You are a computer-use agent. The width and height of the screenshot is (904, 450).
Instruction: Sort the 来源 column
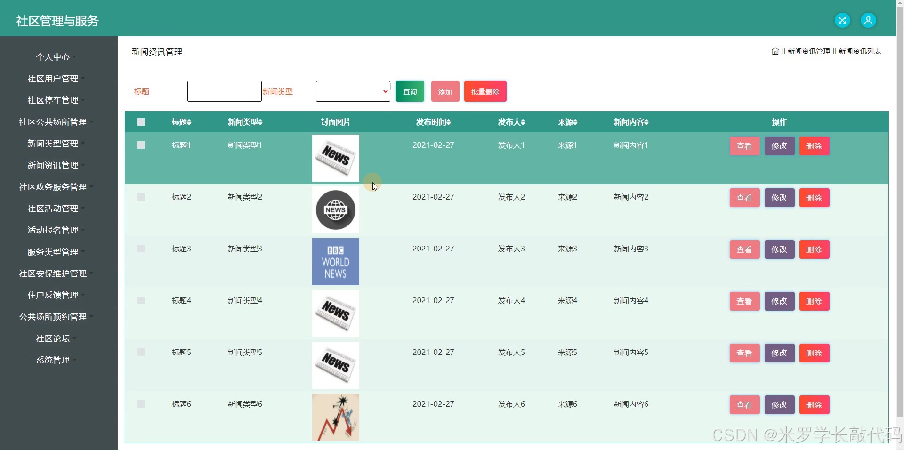click(x=567, y=122)
